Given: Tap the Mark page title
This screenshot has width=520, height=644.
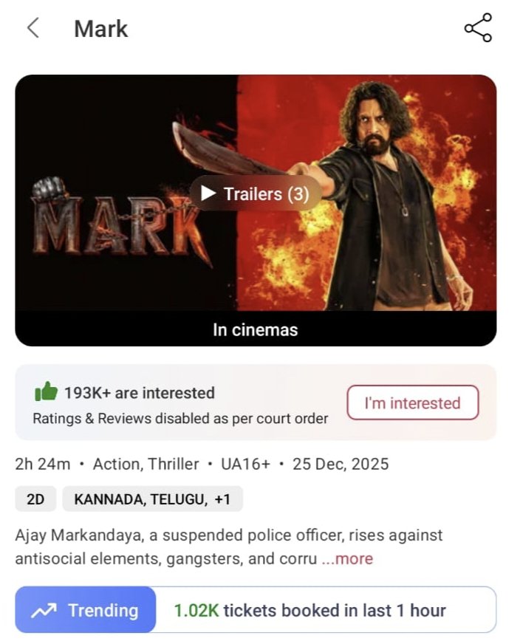Looking at the screenshot, I should click(x=100, y=29).
